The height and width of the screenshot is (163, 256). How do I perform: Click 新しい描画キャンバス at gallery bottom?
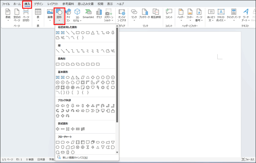[75, 157]
